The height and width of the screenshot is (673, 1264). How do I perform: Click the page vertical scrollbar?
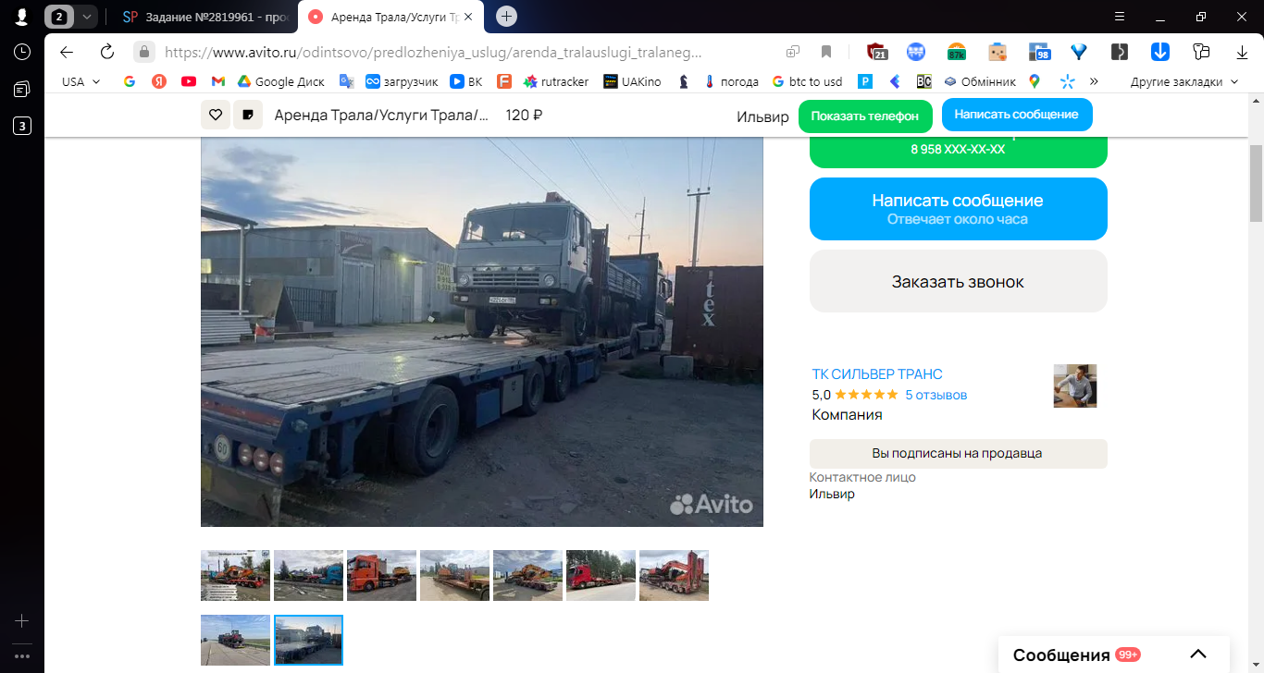click(x=1256, y=185)
